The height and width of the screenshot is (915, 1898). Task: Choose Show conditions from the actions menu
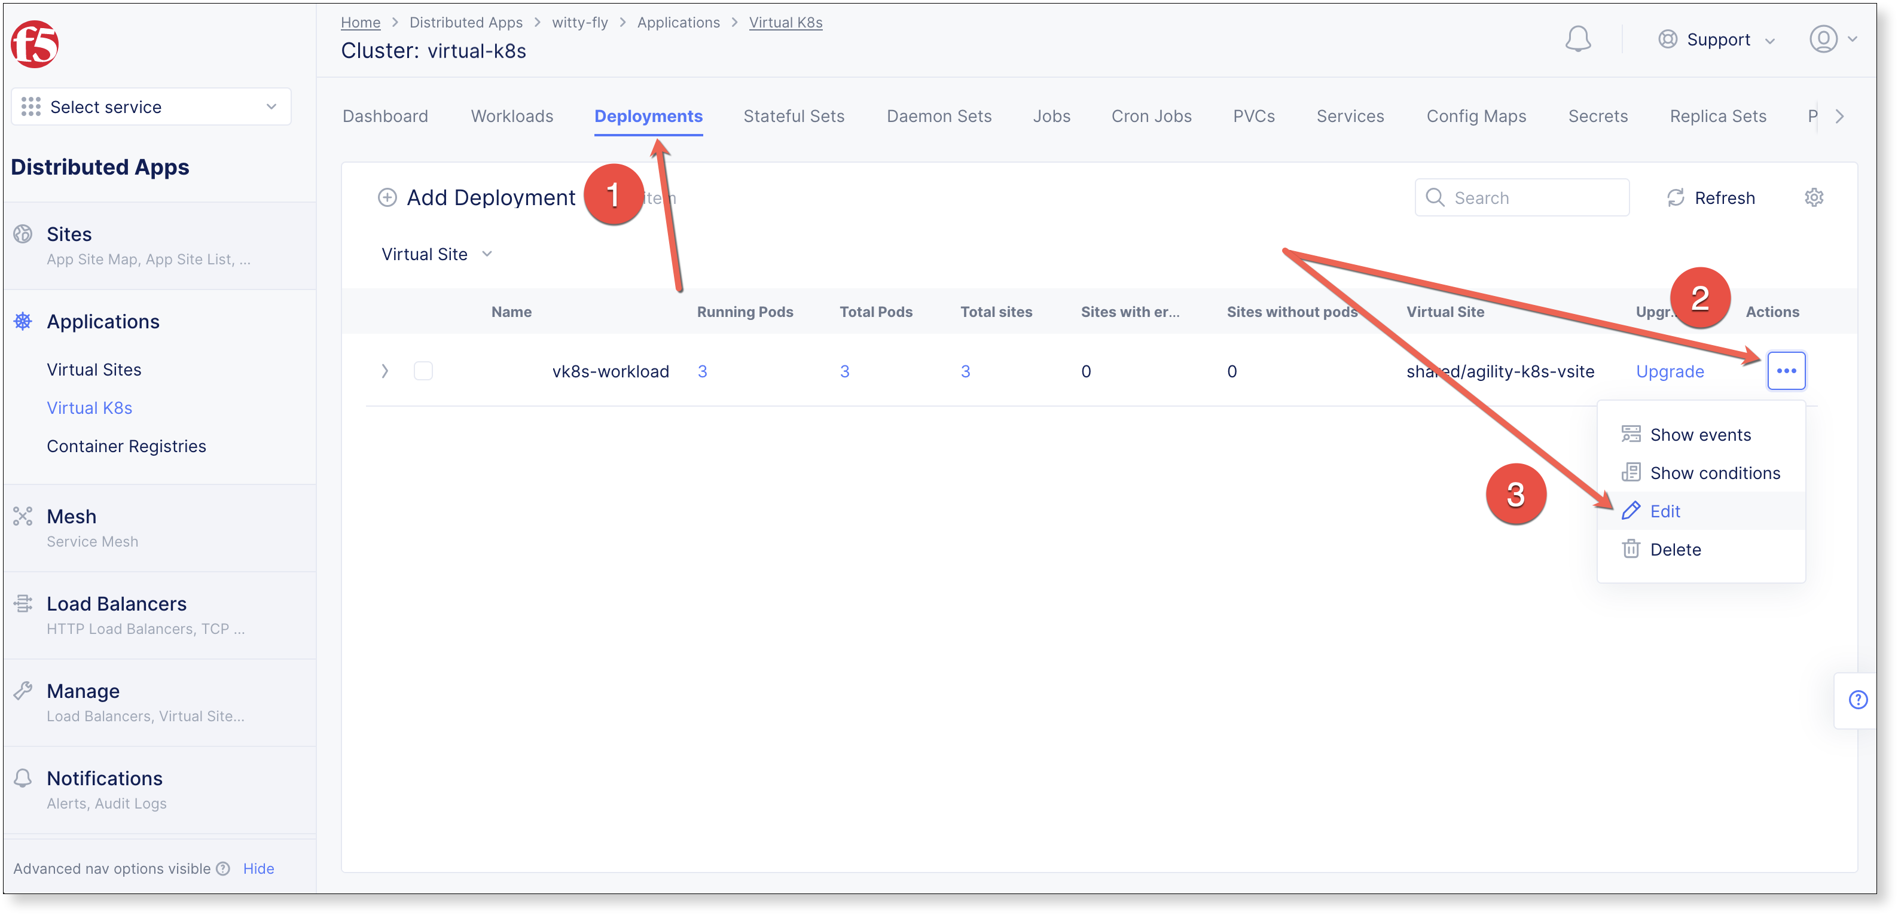point(1701,473)
